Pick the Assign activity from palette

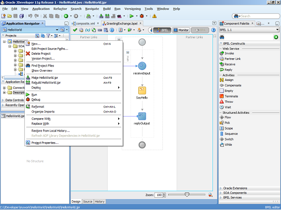pyautogui.click(x=229, y=80)
